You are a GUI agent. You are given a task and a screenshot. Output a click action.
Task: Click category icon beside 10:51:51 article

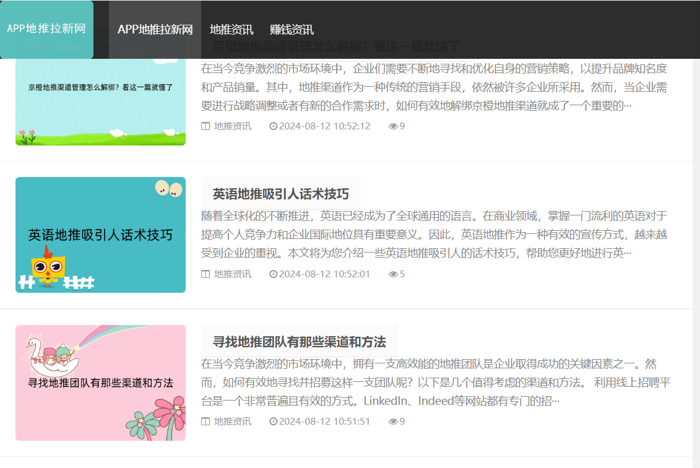(205, 422)
